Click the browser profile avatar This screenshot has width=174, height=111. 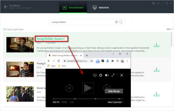tap(122, 61)
